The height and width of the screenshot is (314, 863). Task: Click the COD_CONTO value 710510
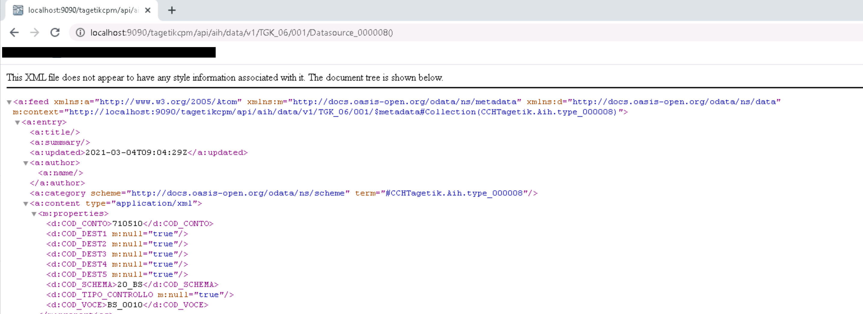[x=127, y=224]
